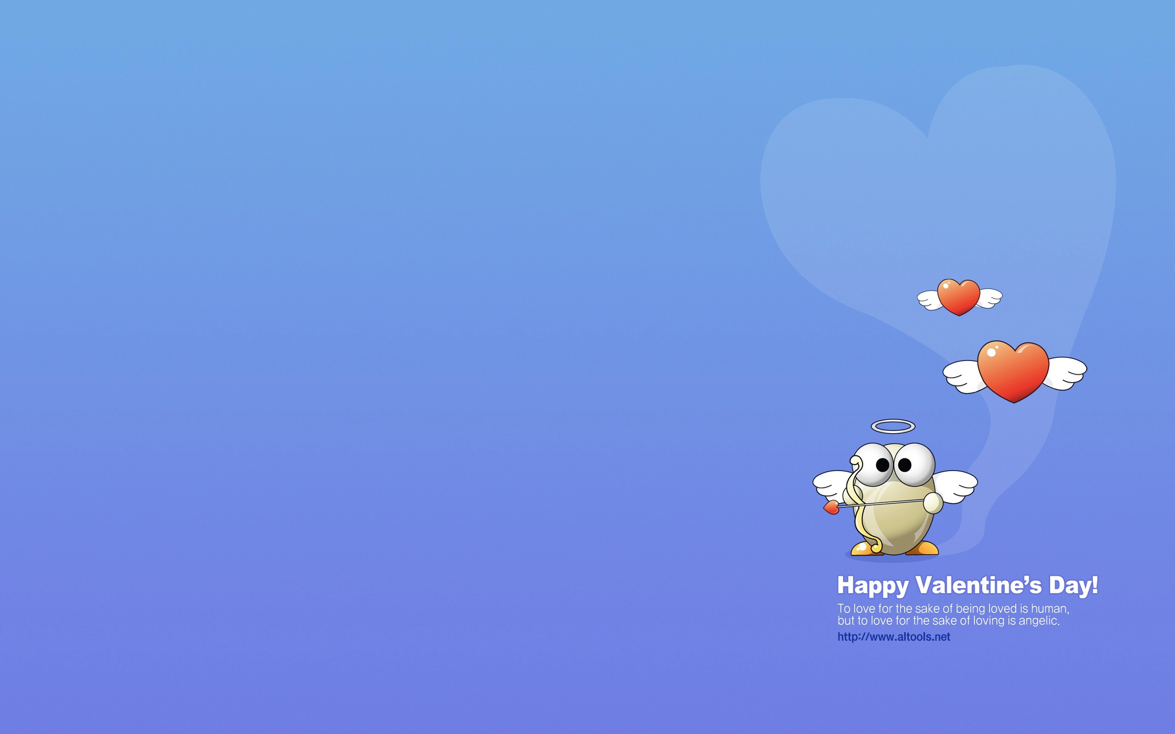
Task: Click the small winged red heart
Action: coord(958,296)
